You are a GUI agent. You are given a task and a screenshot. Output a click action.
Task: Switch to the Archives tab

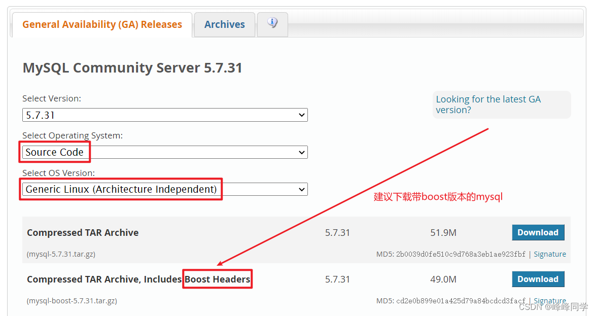[225, 25]
